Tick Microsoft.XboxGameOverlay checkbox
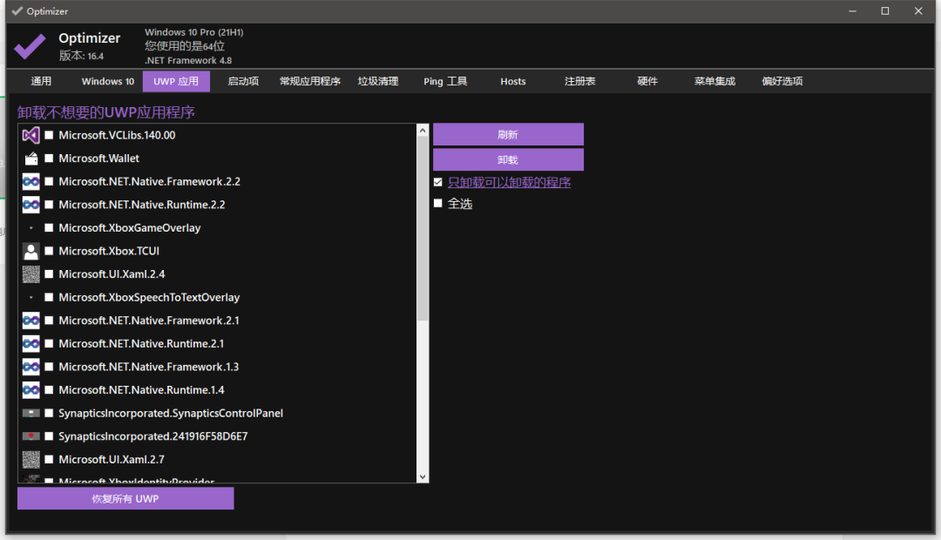941x540 pixels. [x=49, y=228]
